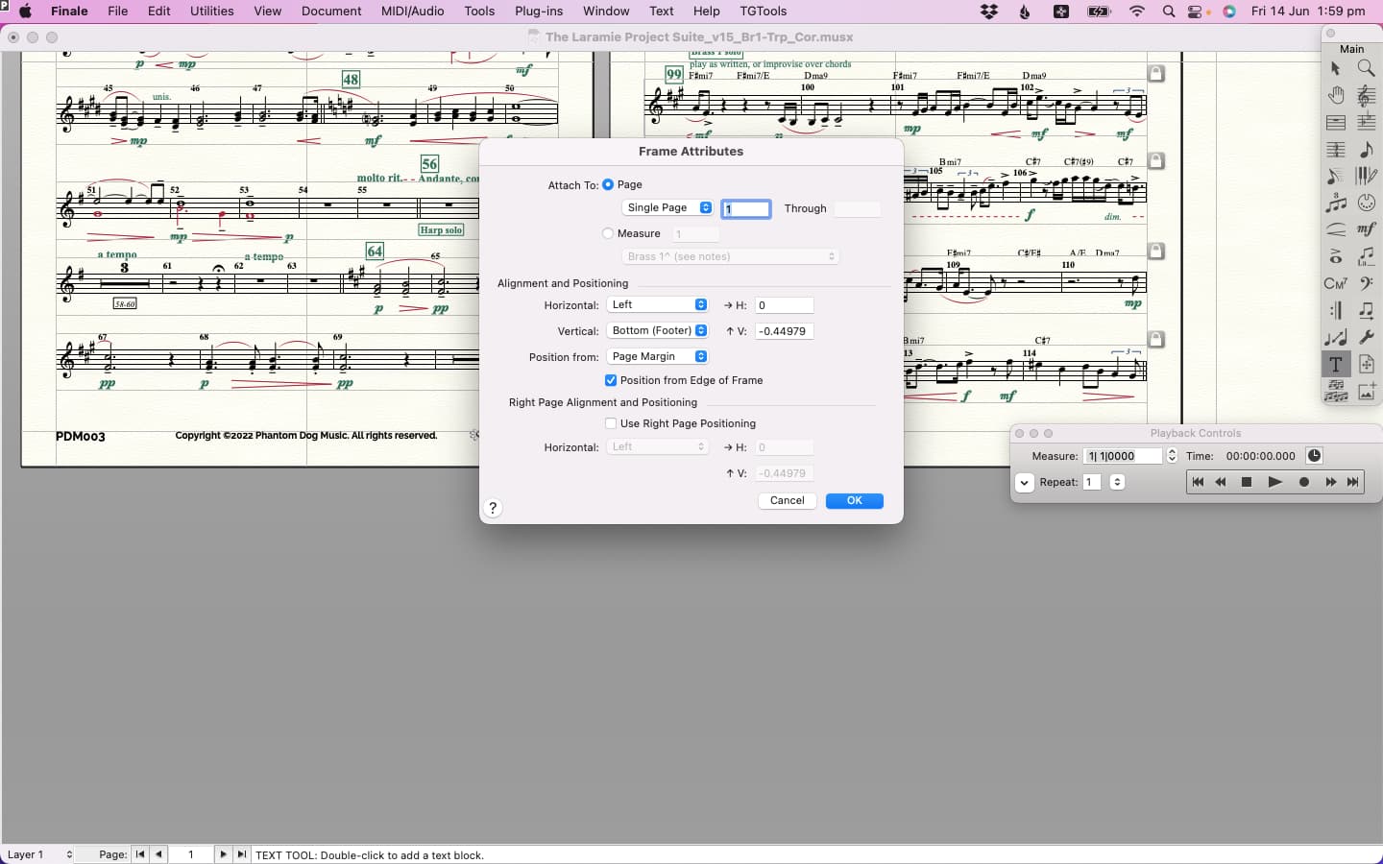Open the time display clock in Playback Controls
This screenshot has height=864, width=1383.
click(1314, 456)
